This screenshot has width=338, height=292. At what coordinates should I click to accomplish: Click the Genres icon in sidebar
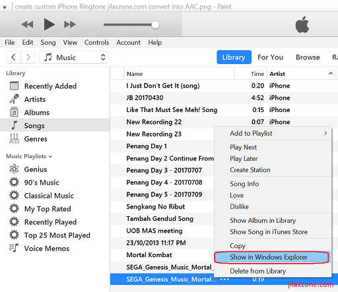[15, 138]
